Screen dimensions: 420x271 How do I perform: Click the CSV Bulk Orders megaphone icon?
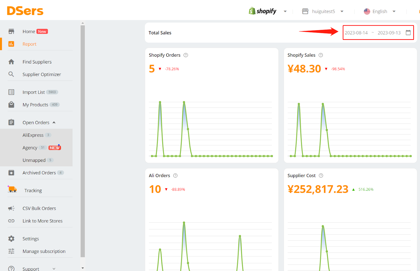11,208
